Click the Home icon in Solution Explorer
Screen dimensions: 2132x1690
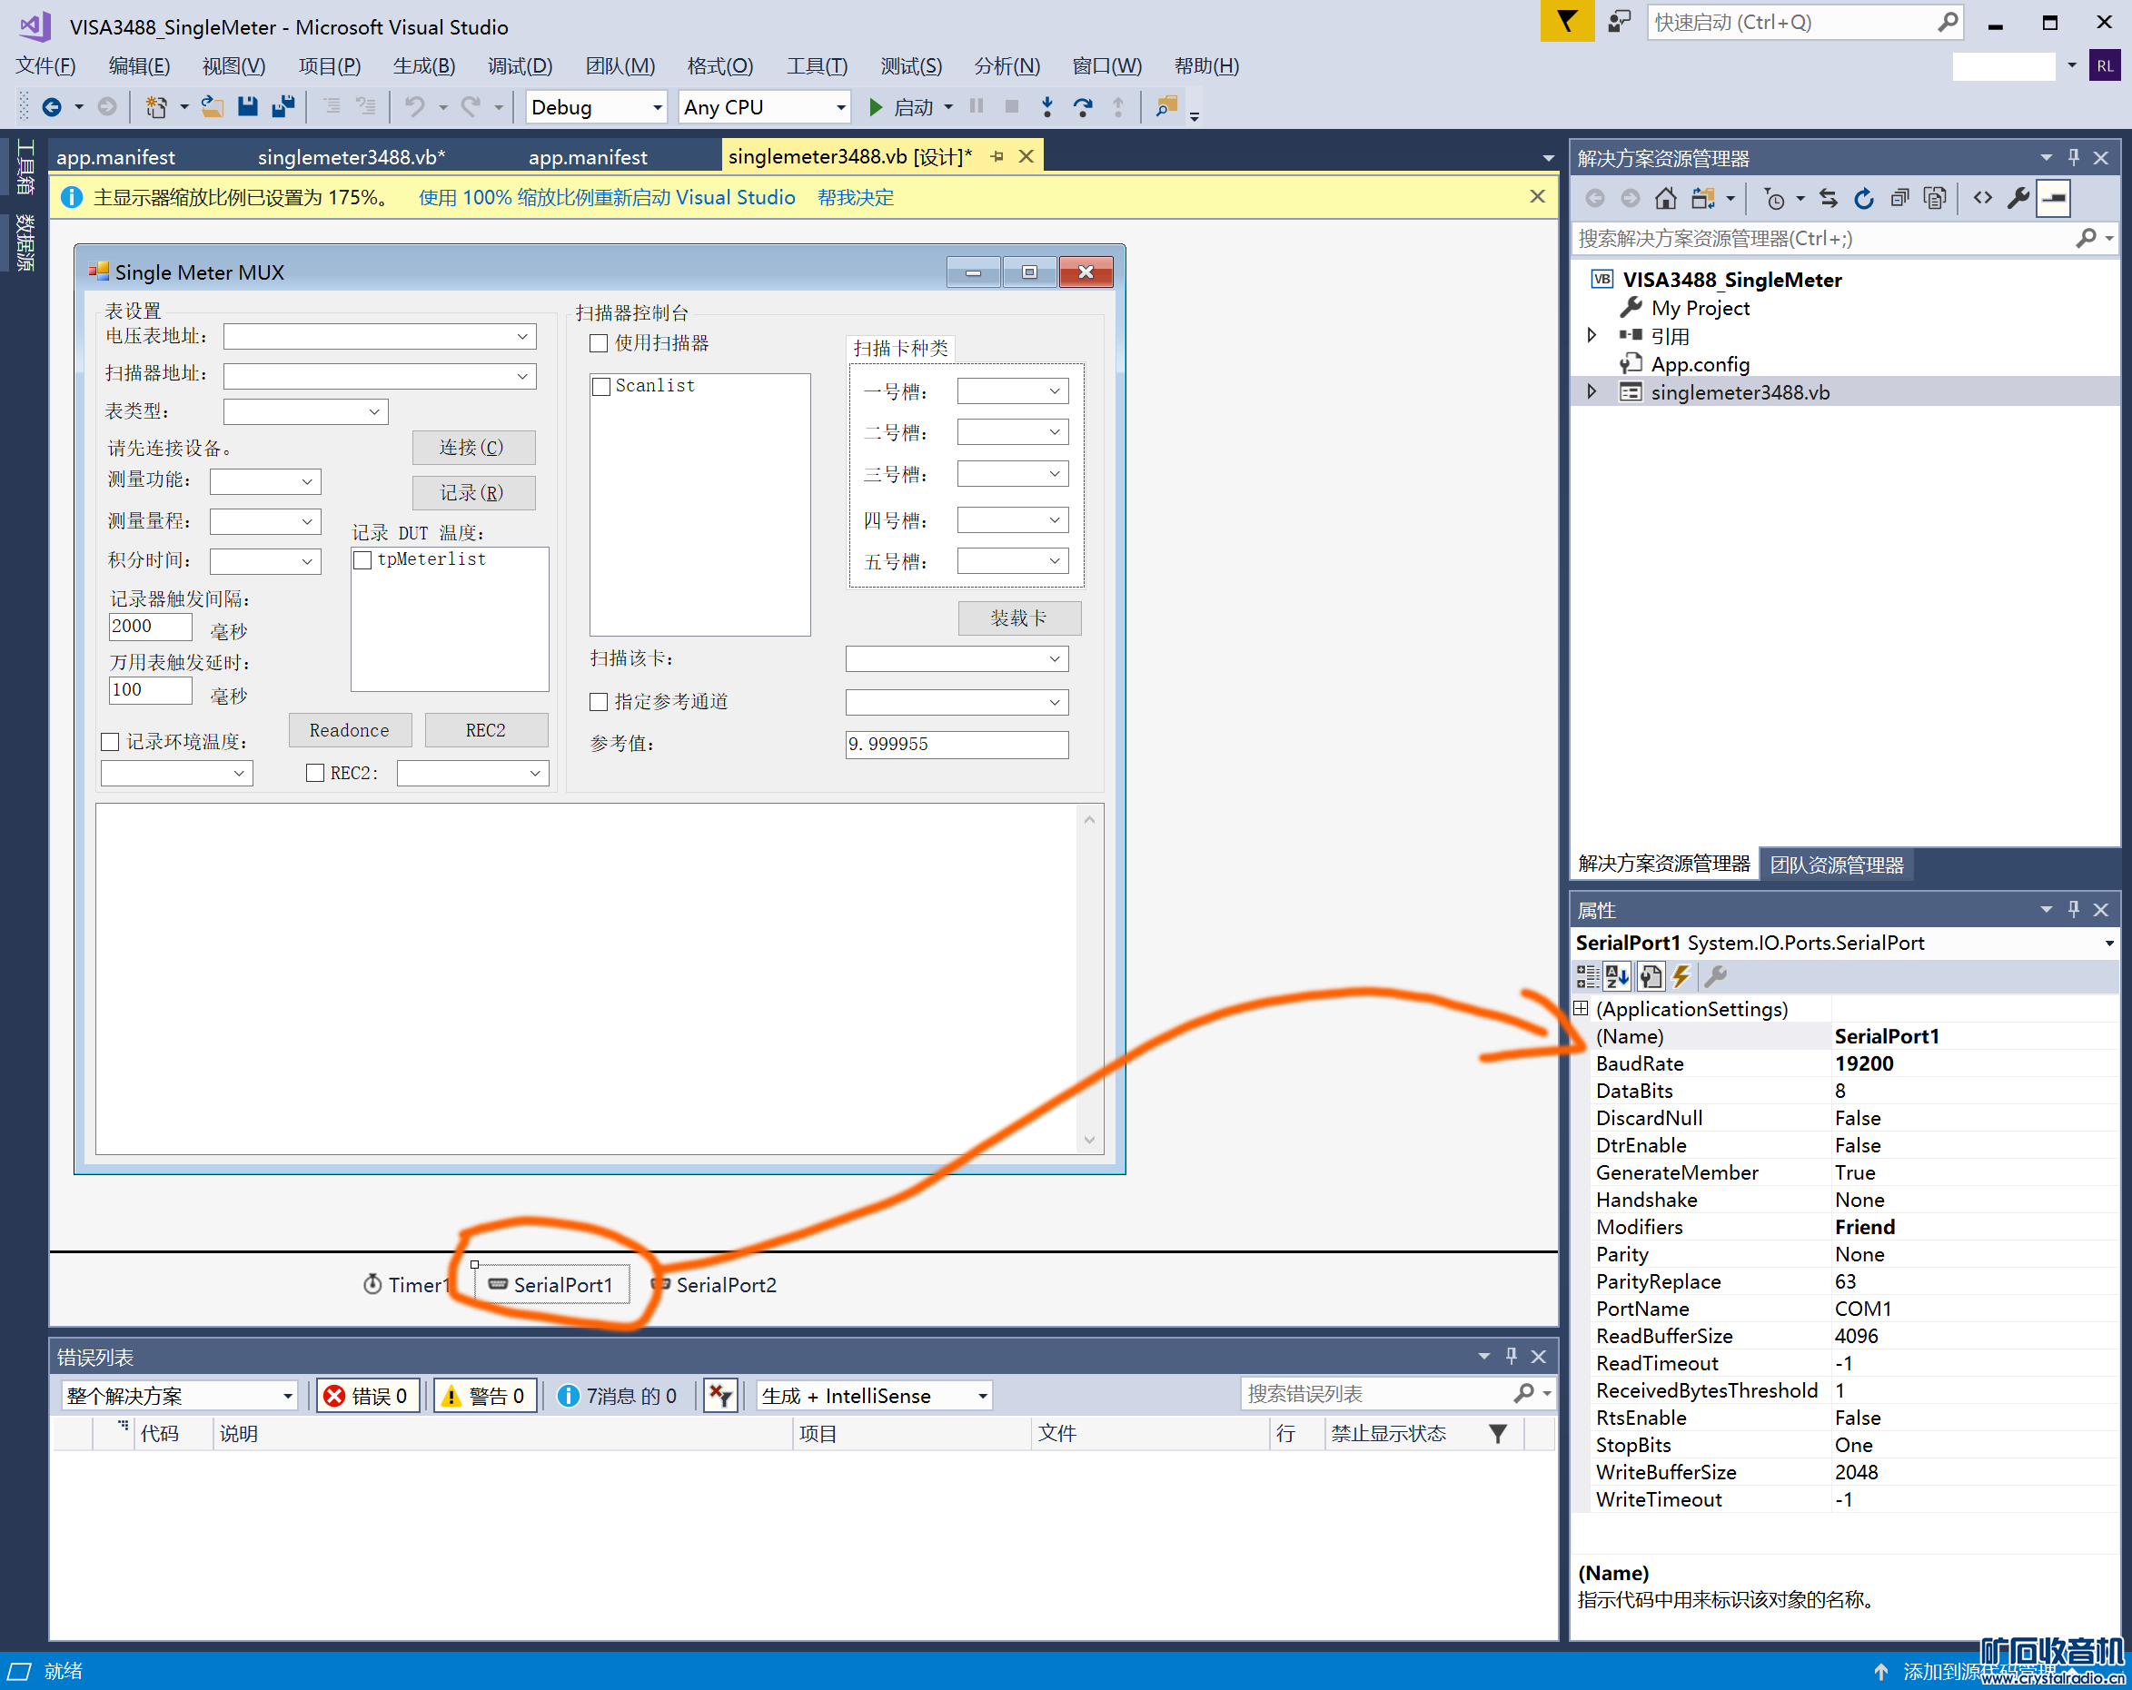tap(1665, 199)
